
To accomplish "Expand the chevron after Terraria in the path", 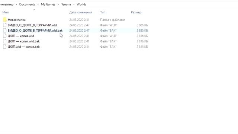I will click(x=74, y=4).
